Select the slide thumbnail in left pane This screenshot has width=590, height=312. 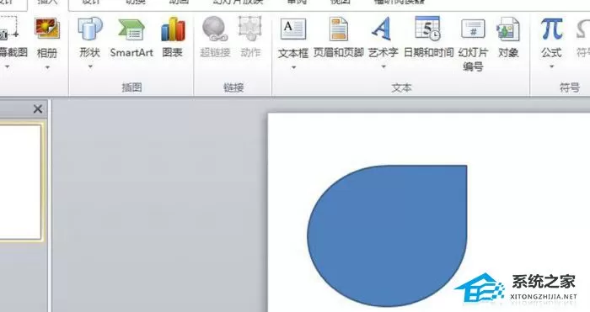pos(20,182)
